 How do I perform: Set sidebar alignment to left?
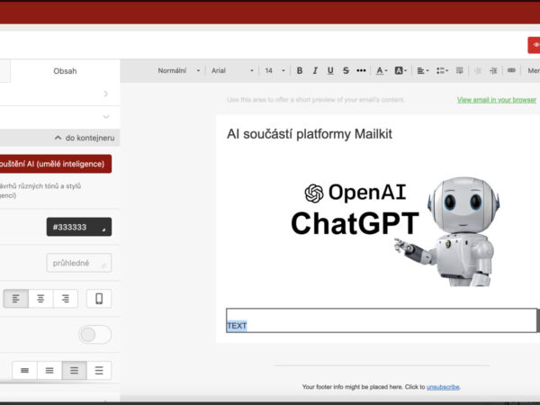[x=16, y=298]
